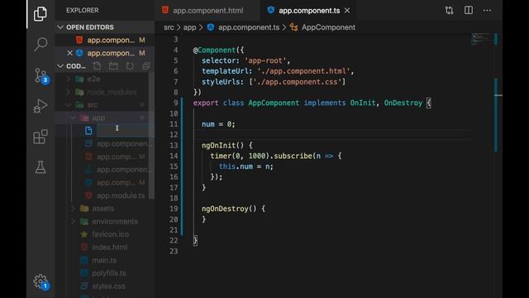Refresh the explorer tree
This screenshot has height=298, width=529.
[x=130, y=66]
